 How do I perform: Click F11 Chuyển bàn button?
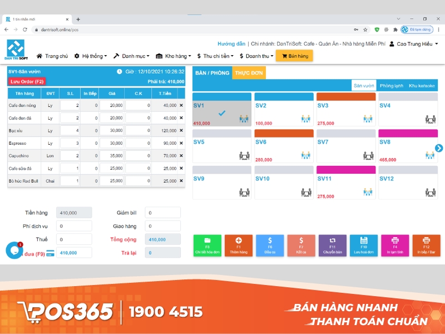pyautogui.click(x=333, y=245)
